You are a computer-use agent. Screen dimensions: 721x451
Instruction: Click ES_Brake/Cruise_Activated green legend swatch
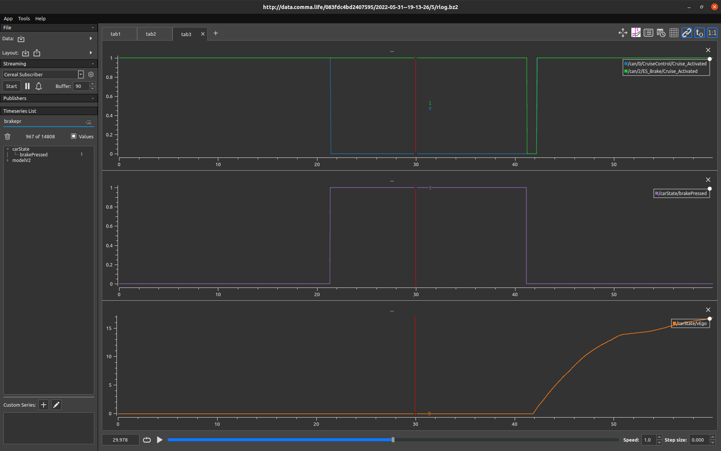coord(626,71)
